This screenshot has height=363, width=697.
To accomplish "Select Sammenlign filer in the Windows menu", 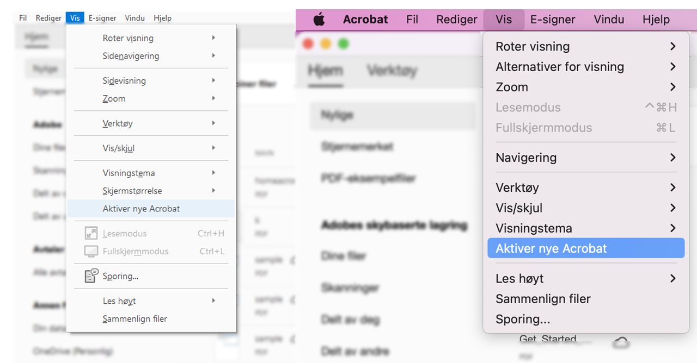I will pyautogui.click(x=135, y=319).
